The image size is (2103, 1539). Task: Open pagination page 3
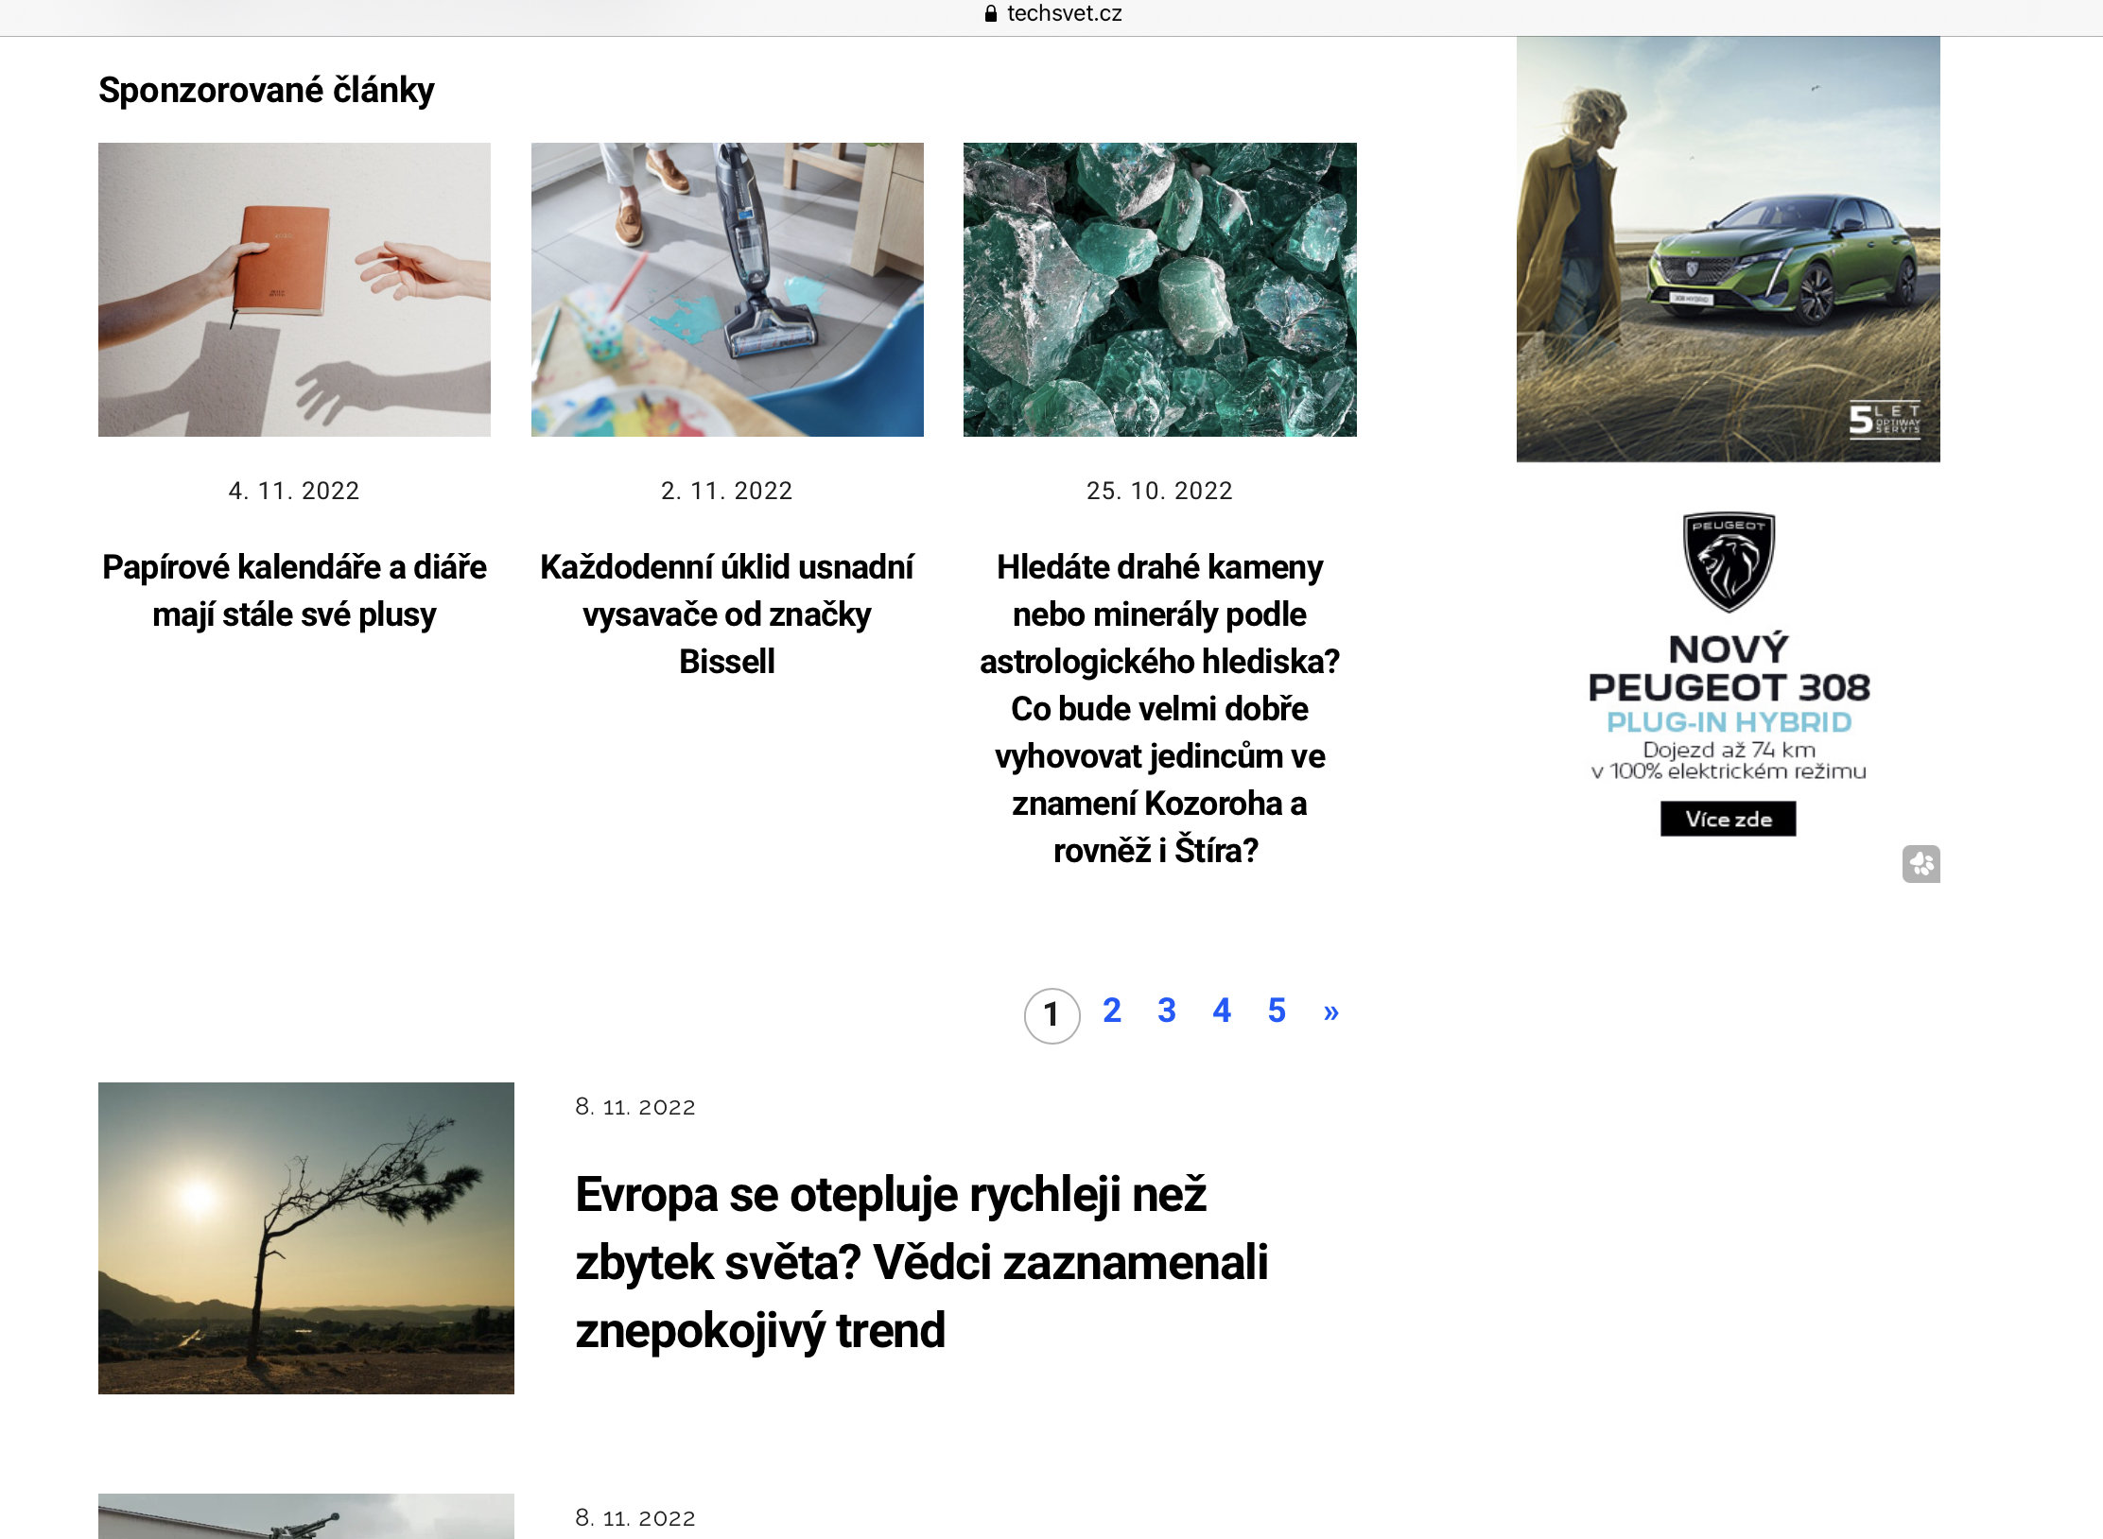[1167, 1011]
